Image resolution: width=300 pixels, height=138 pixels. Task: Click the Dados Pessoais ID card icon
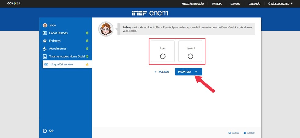click(x=45, y=33)
